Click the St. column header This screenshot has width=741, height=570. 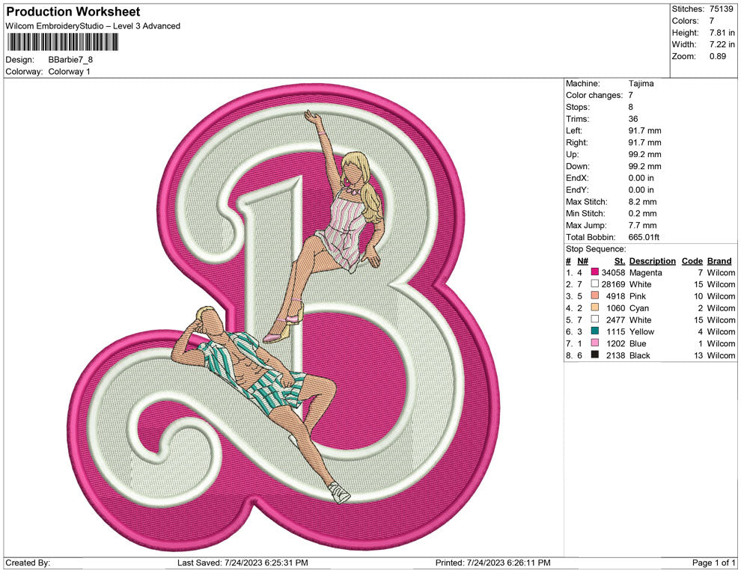point(619,261)
